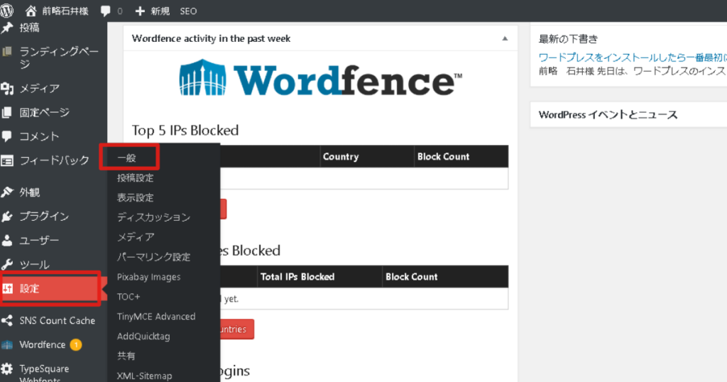Open 新規 in the admin bar
The image size is (727, 382).
pyautogui.click(x=160, y=11)
